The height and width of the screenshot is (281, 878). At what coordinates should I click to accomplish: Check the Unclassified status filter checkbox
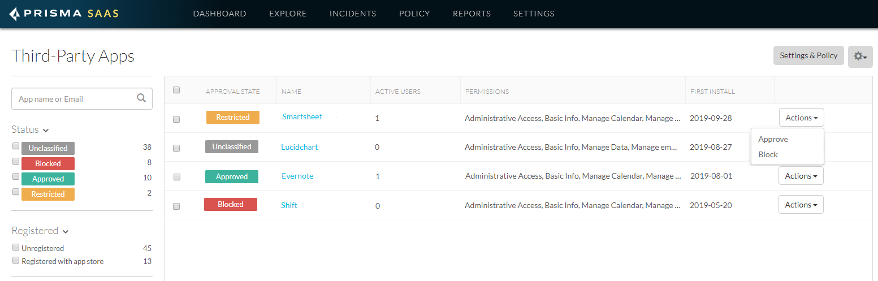point(16,146)
